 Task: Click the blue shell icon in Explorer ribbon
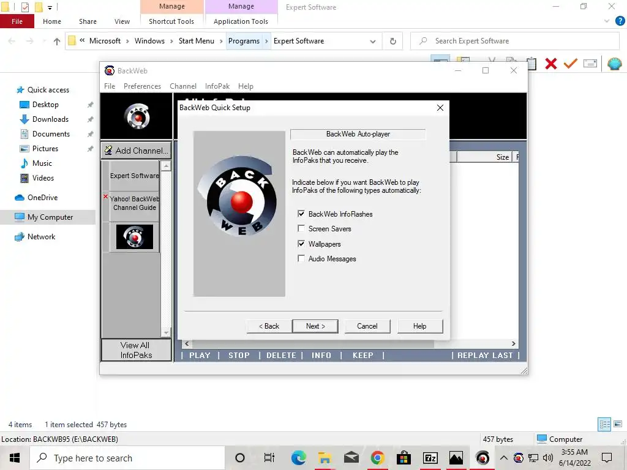point(614,64)
